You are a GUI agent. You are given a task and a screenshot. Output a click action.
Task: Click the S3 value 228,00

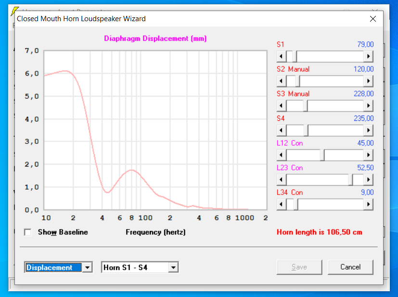(364, 94)
